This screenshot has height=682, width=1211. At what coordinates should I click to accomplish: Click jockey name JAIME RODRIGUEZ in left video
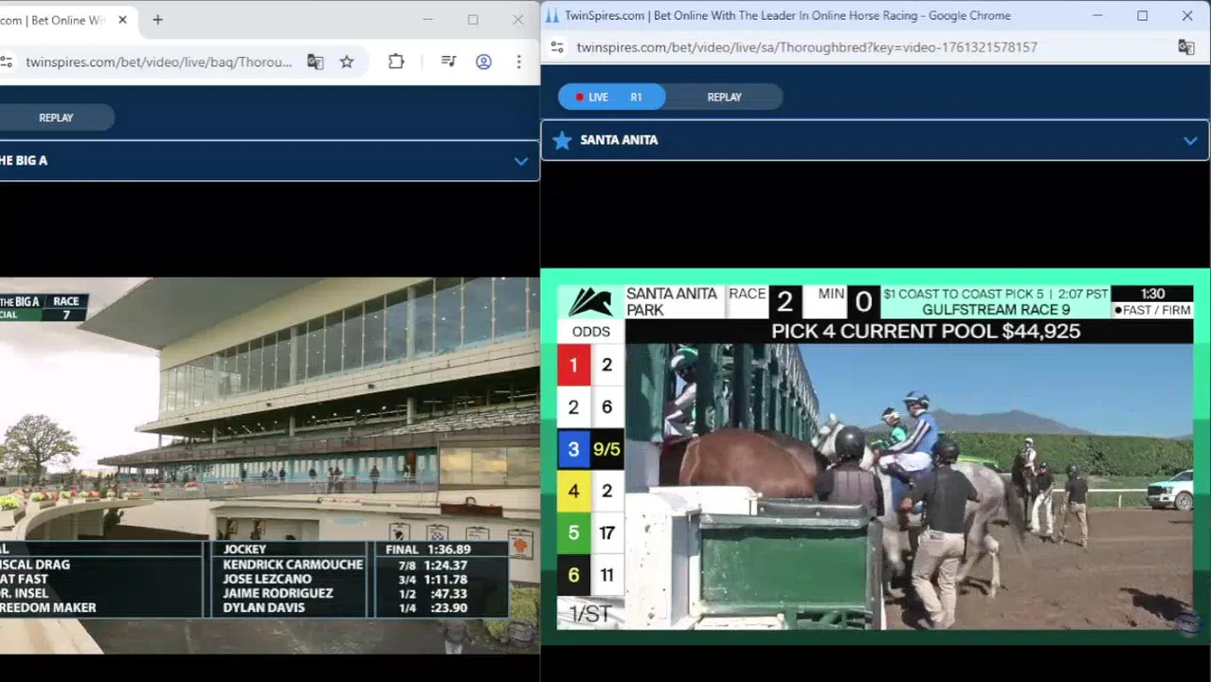pyautogui.click(x=278, y=593)
